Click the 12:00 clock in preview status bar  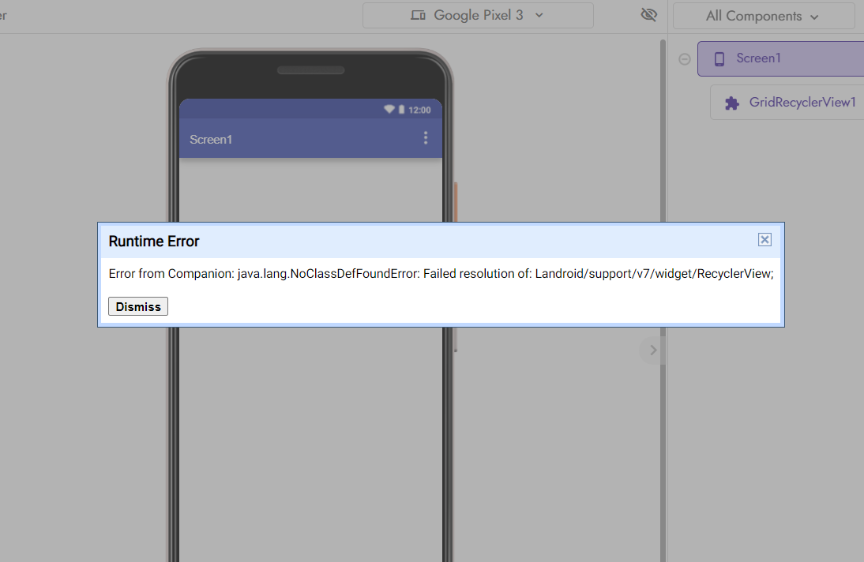point(419,111)
